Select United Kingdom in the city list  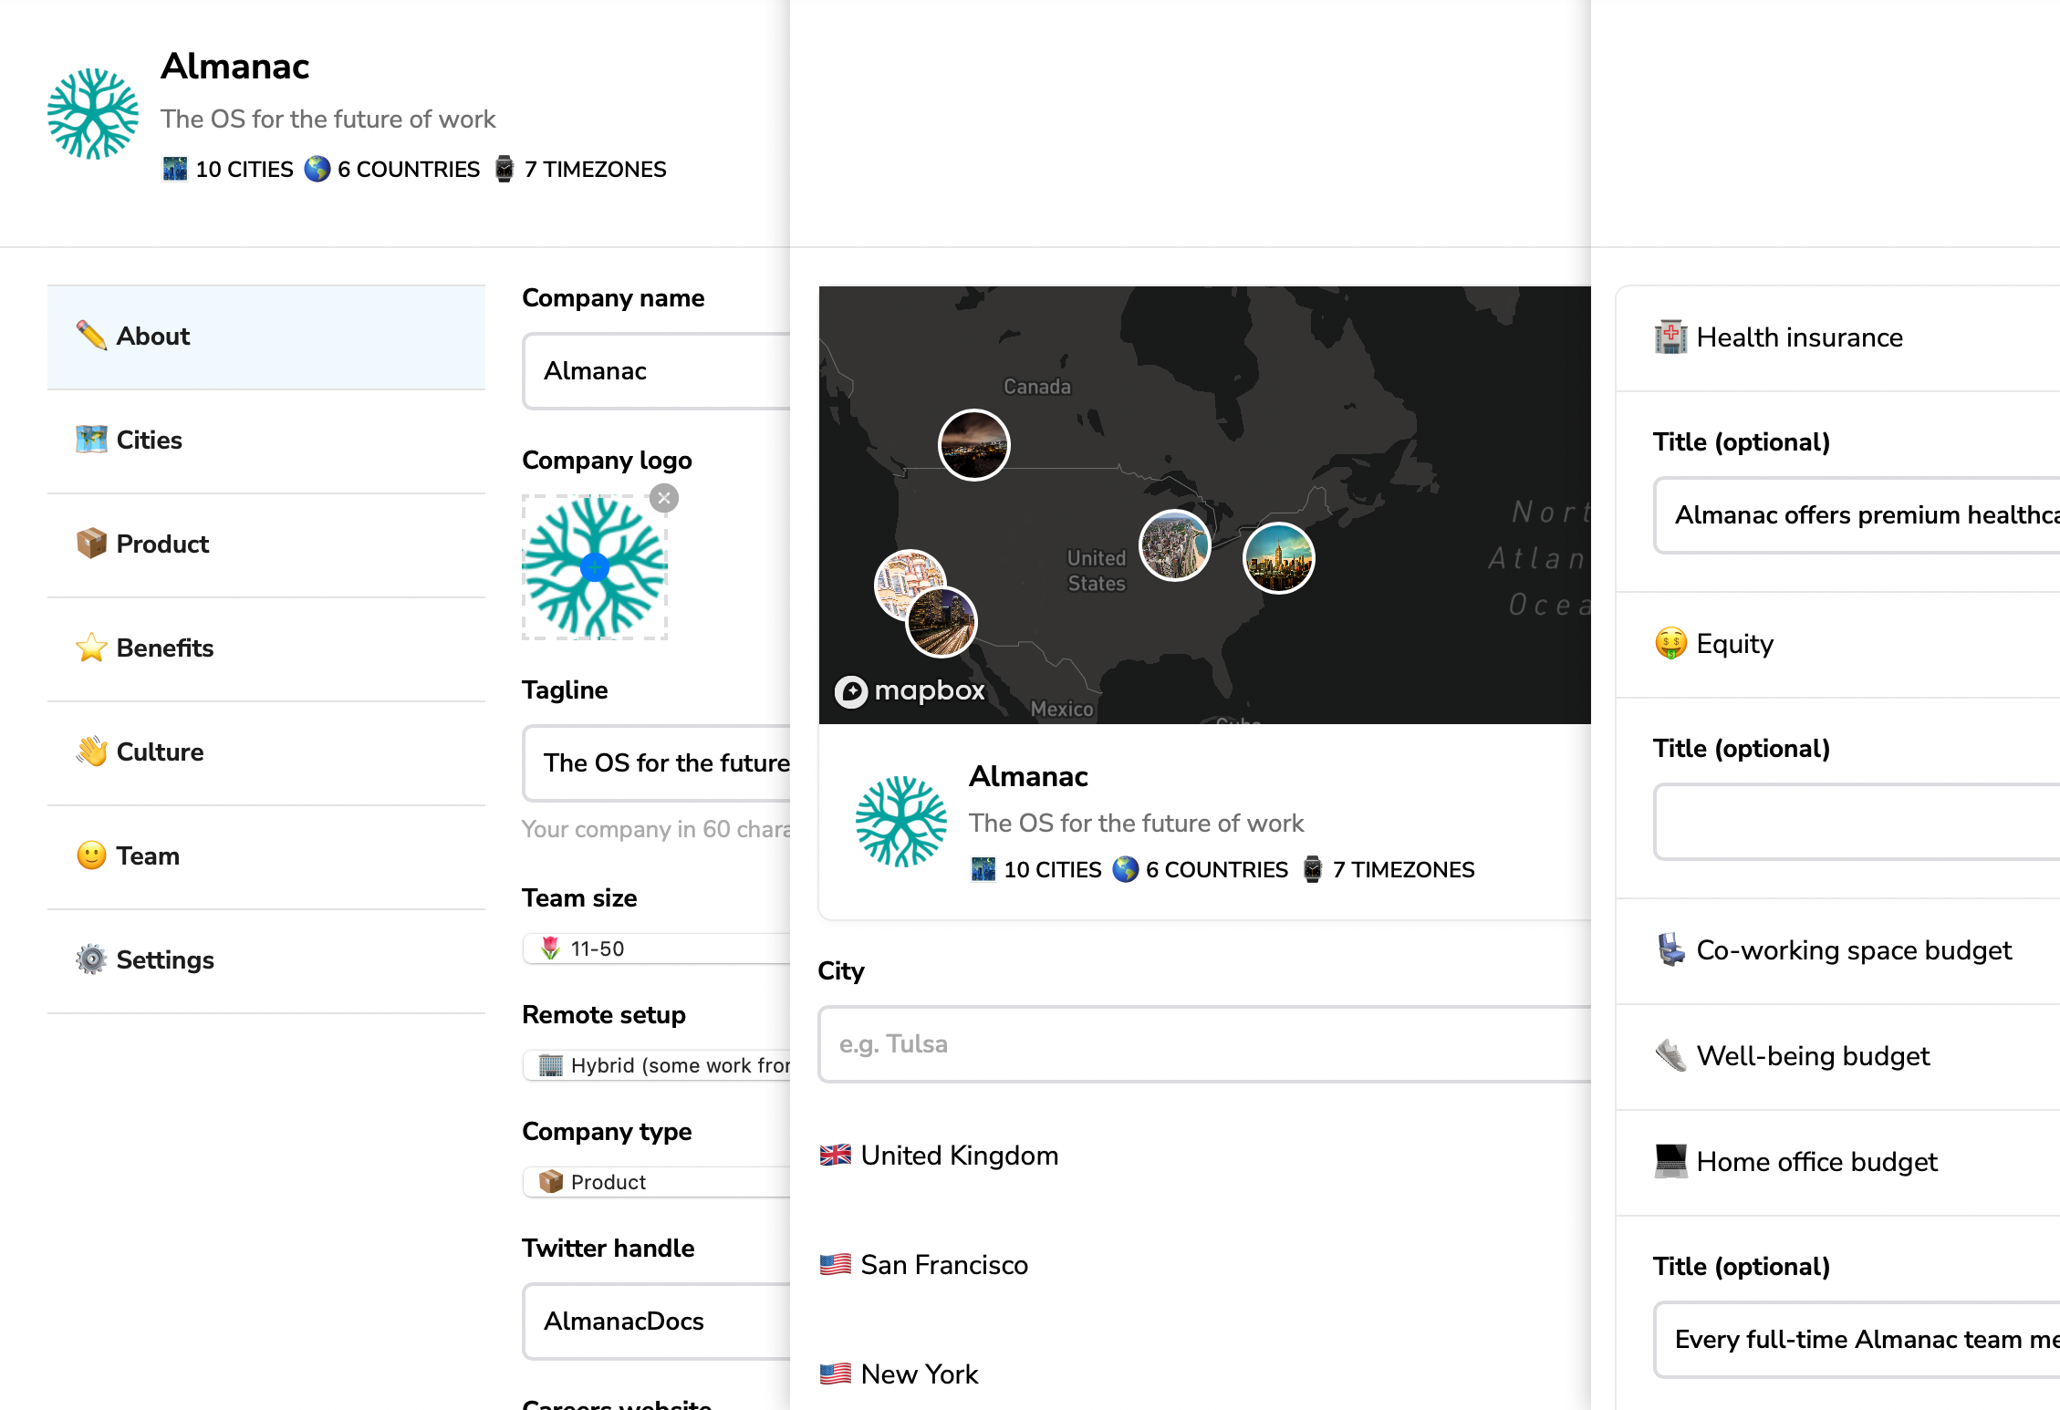tap(958, 1156)
